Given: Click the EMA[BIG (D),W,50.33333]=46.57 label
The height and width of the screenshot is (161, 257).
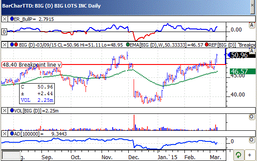Looking at the screenshot, I should click(x=167, y=45).
